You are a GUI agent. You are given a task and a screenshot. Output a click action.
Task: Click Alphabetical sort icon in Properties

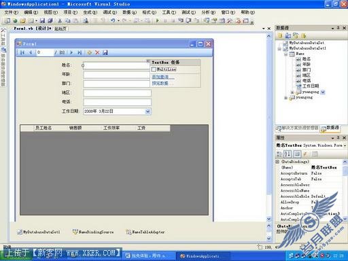click(x=288, y=154)
